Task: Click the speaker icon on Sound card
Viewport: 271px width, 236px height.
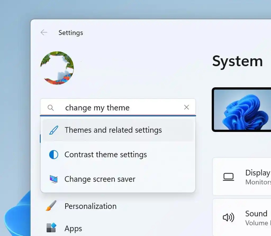Action: click(x=228, y=218)
